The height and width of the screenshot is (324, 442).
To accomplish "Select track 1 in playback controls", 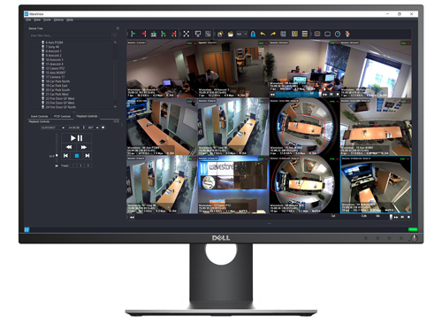I will click(73, 166).
